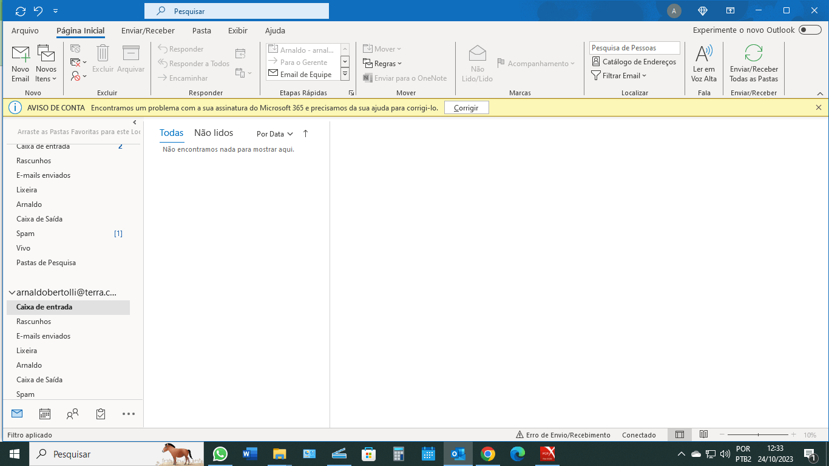Screen dimensions: 829x466
Task: Click the Pesquisa de Pessoas field
Action: click(x=634, y=48)
